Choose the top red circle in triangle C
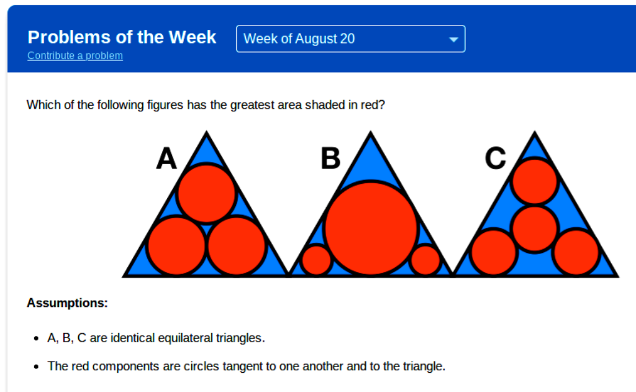The width and height of the screenshot is (636, 392). (x=535, y=181)
